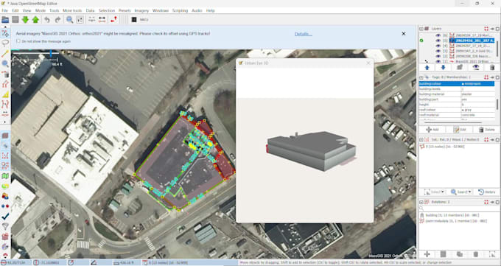Collapse the Selection panel

click(421, 139)
